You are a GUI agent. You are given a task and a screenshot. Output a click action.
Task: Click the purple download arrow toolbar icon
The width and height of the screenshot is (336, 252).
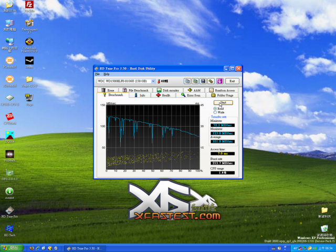[x=219, y=81]
